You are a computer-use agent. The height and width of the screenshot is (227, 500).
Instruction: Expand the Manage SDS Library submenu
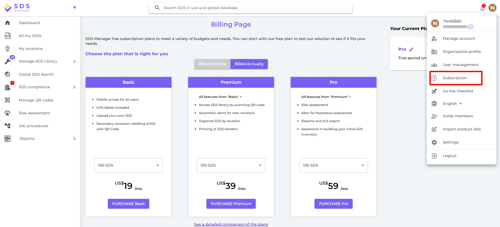74,61
